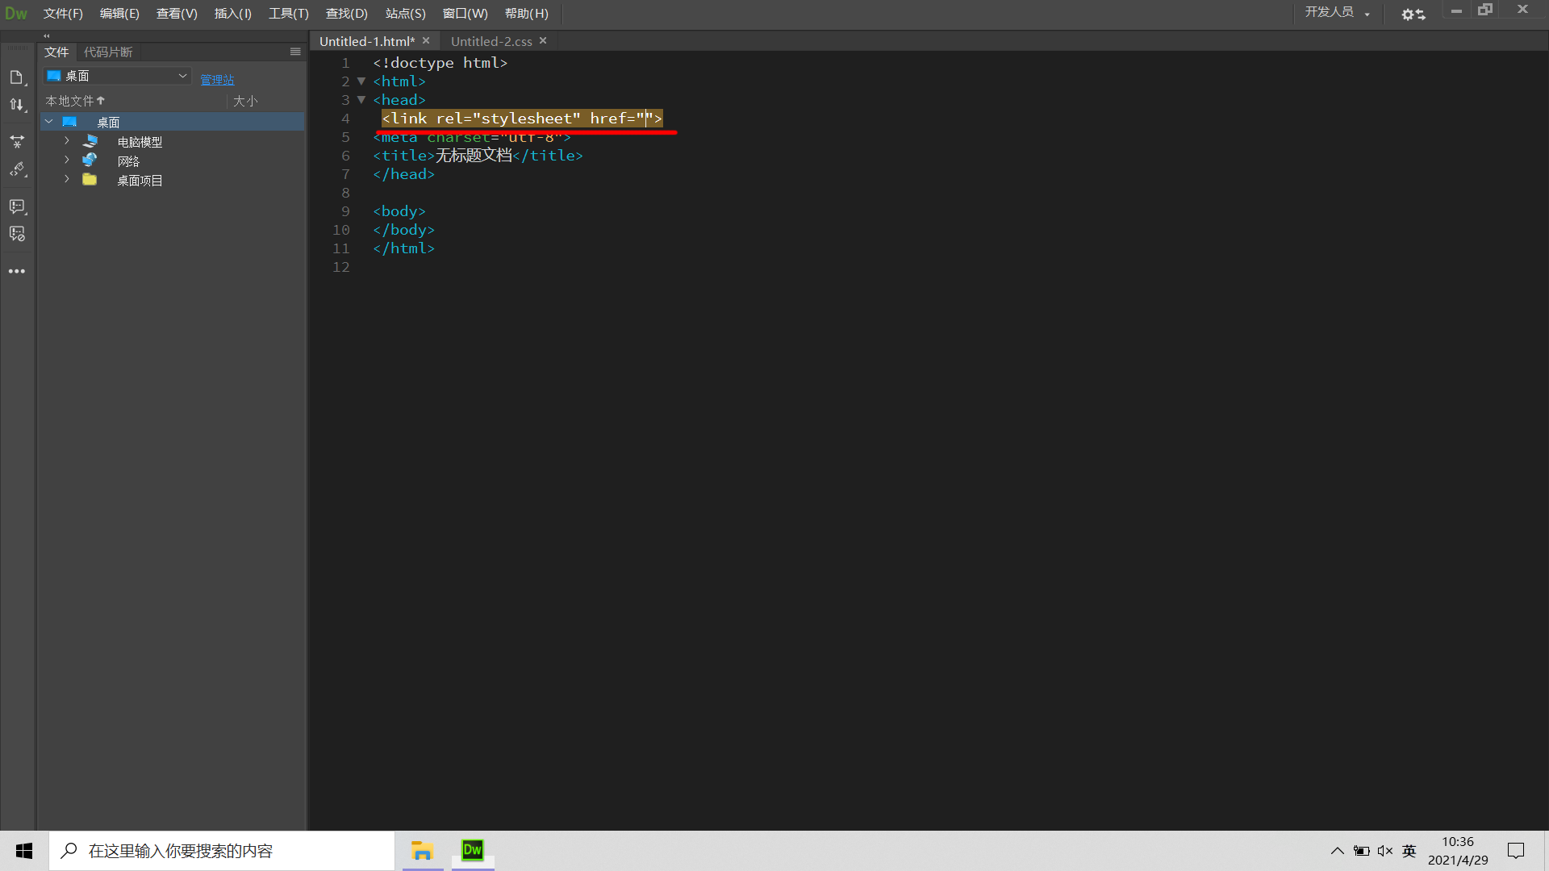Switch the input language indicator 英

click(1409, 851)
